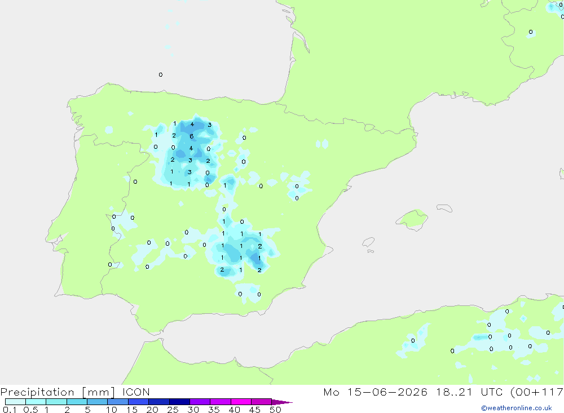Image resolution: width=564 pixels, height=413 pixels.
Task: Click the 15–20 mm legend color swatch
Action: pyautogui.click(x=139, y=402)
